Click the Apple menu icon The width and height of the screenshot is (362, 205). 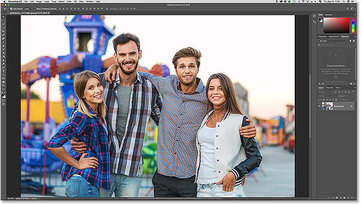tap(4, 2)
